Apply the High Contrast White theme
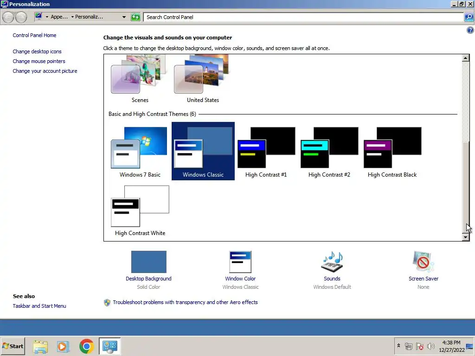The width and height of the screenshot is (475, 356). [x=140, y=210]
